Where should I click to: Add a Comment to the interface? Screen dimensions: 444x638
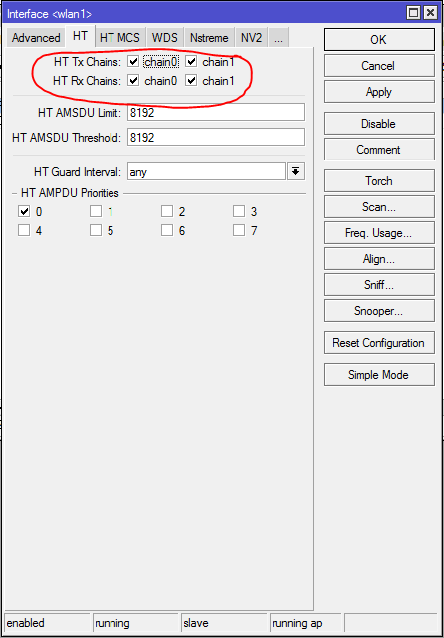point(379,150)
